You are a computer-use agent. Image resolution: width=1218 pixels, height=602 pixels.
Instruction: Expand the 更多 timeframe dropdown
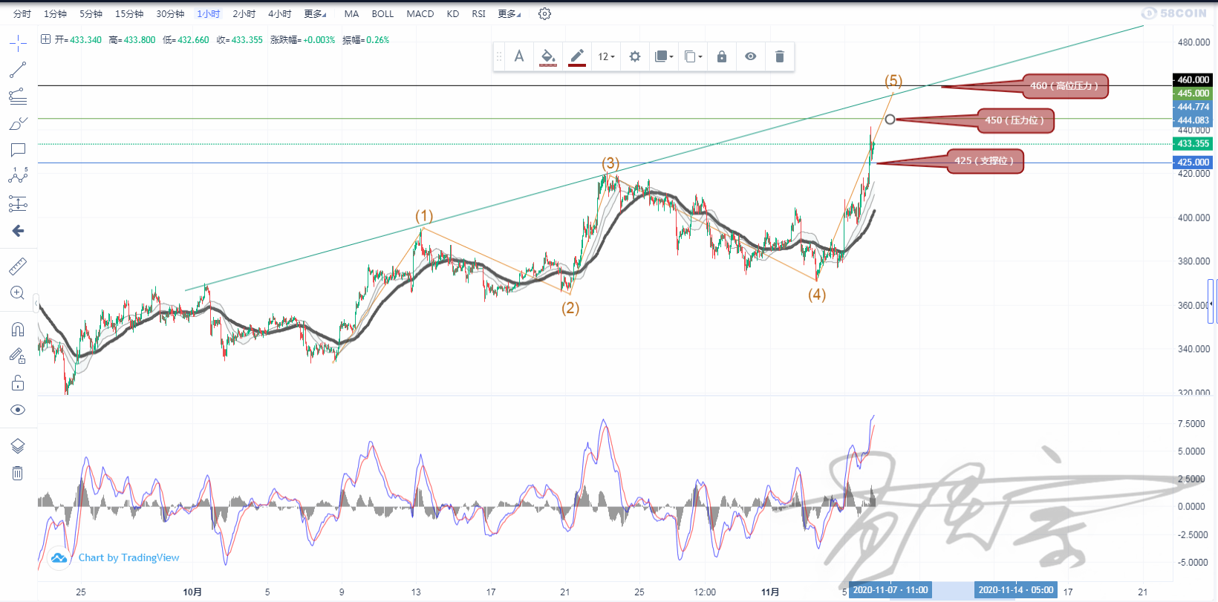[315, 14]
